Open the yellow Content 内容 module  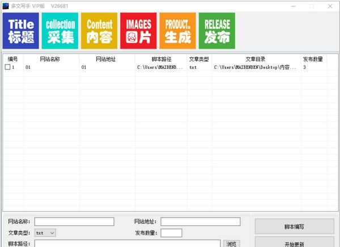tap(99, 31)
